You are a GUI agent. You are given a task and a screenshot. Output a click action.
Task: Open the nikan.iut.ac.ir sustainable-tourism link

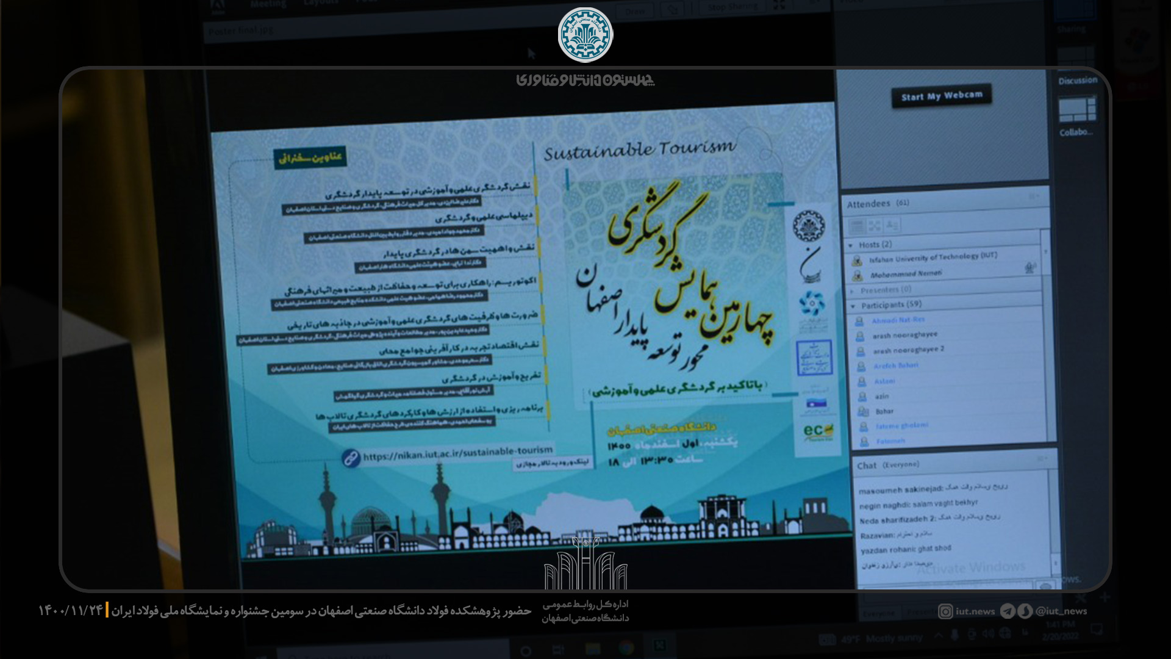457,454
